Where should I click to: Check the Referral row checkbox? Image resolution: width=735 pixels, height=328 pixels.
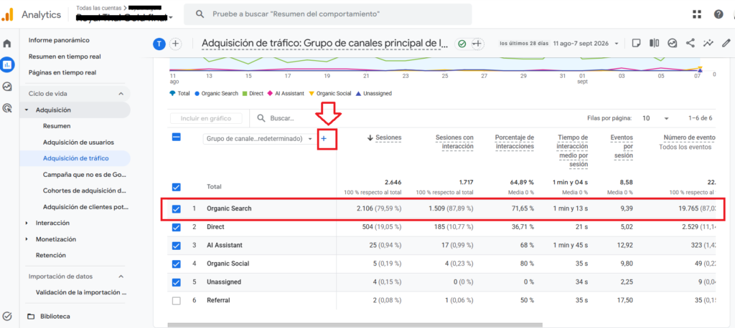pyautogui.click(x=177, y=301)
